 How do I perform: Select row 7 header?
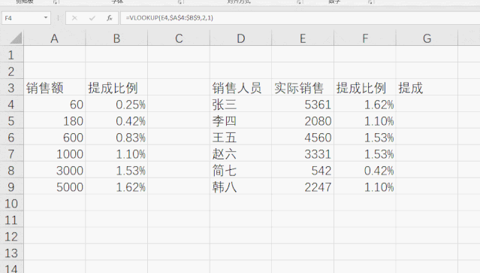coord(11,153)
